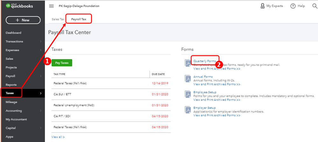Viewport: 318px width, 142px height.
Task: View archived forms under Annual Forms
Action: tap(217, 84)
